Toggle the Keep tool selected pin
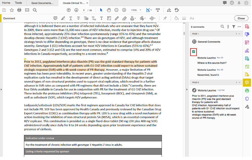This screenshot has height=160, width=252. (x=165, y=18)
